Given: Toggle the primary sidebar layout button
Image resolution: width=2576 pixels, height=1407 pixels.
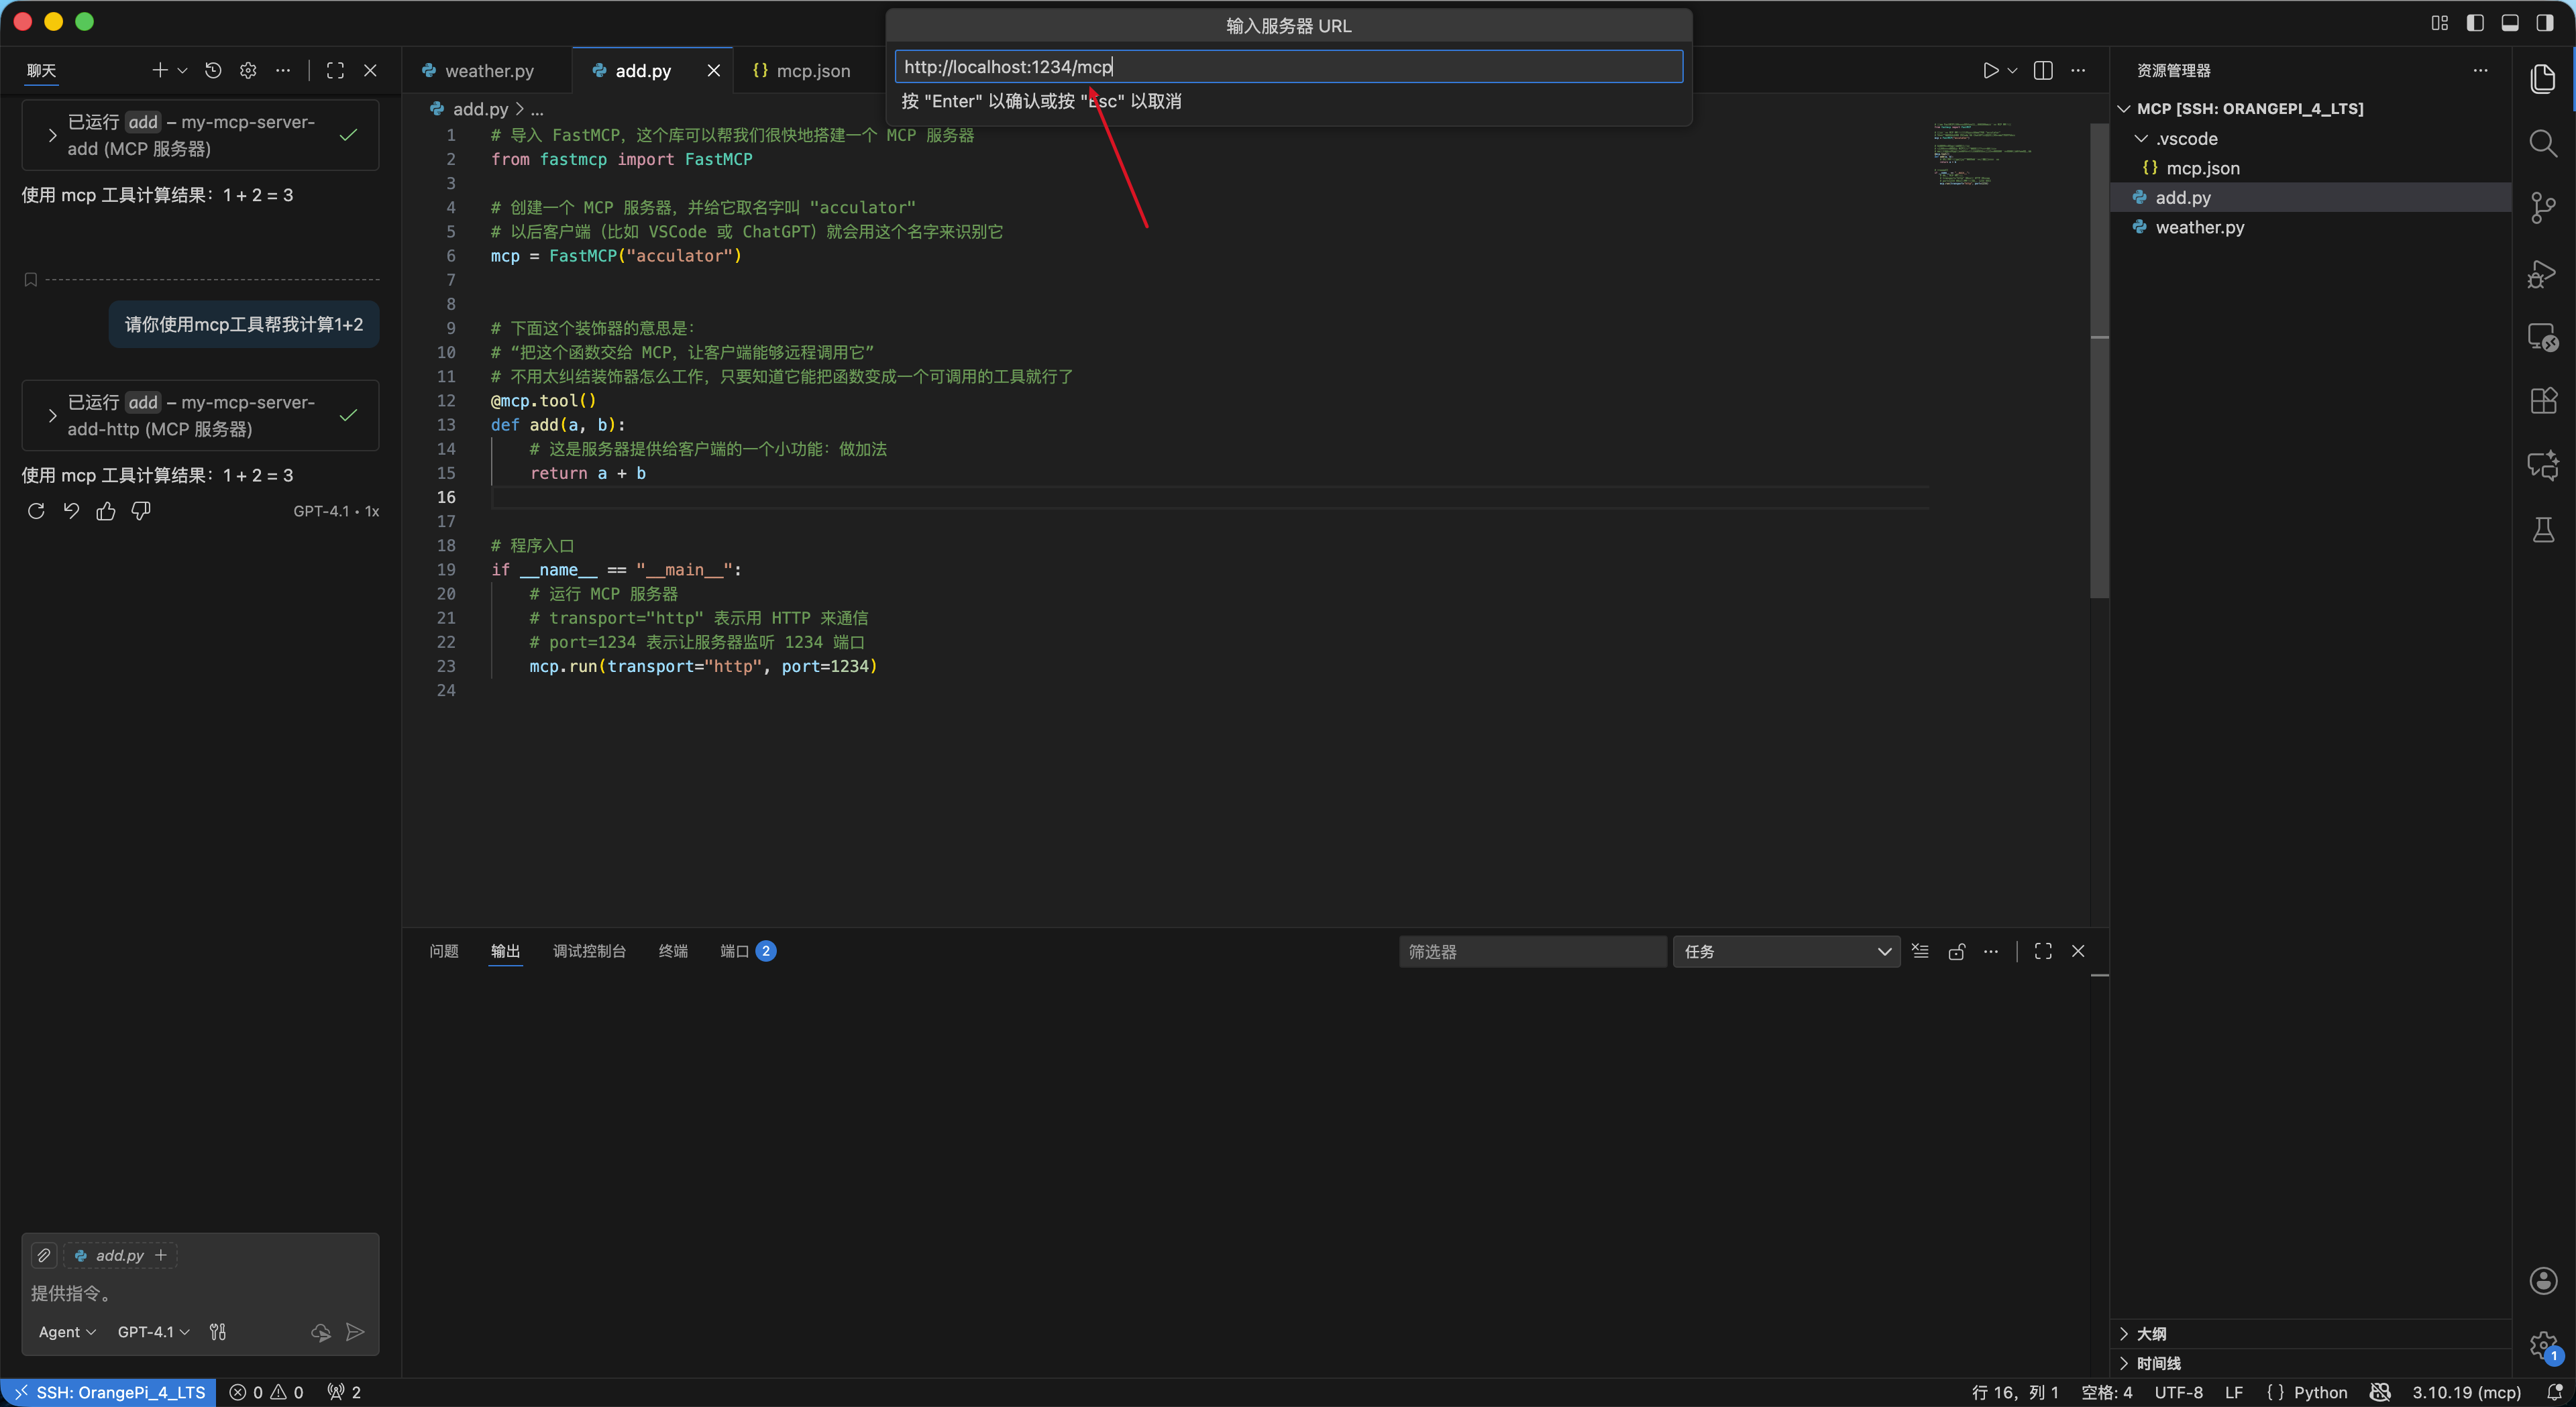Looking at the screenshot, I should [2474, 23].
